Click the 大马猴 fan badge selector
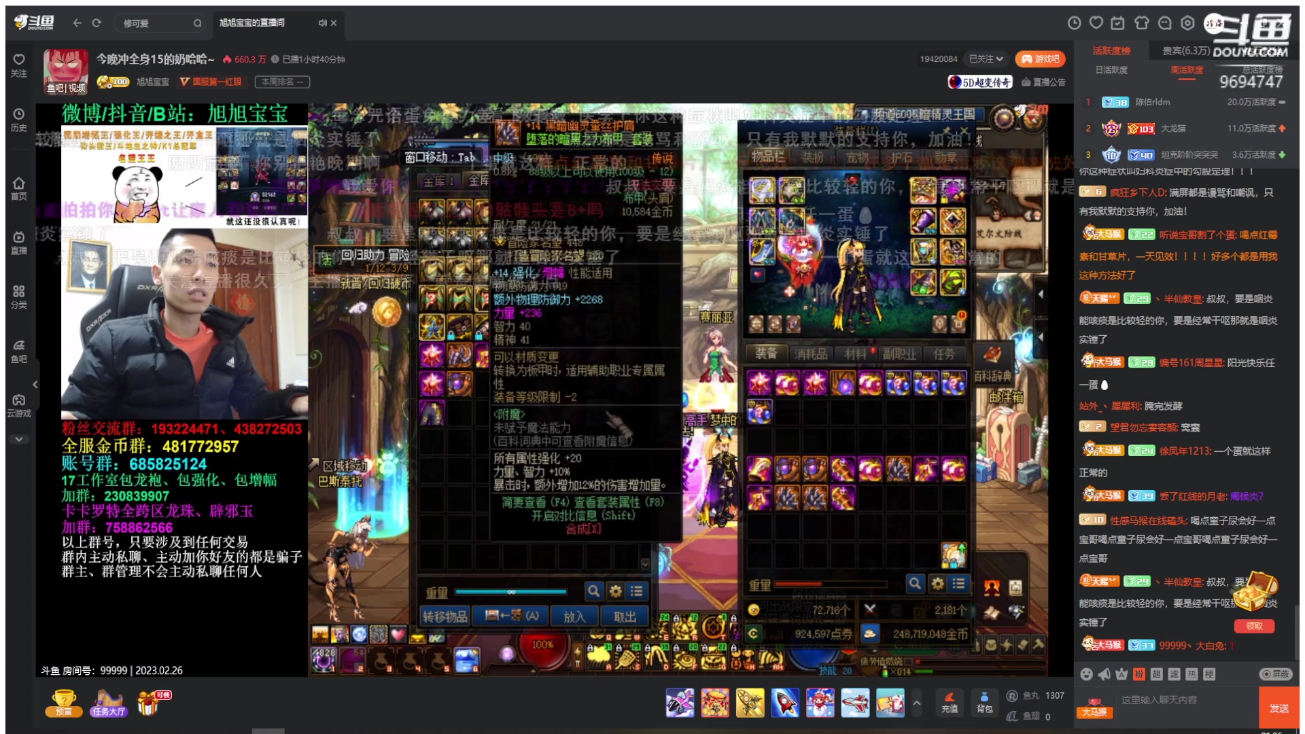1305x734 pixels. pos(1094,707)
